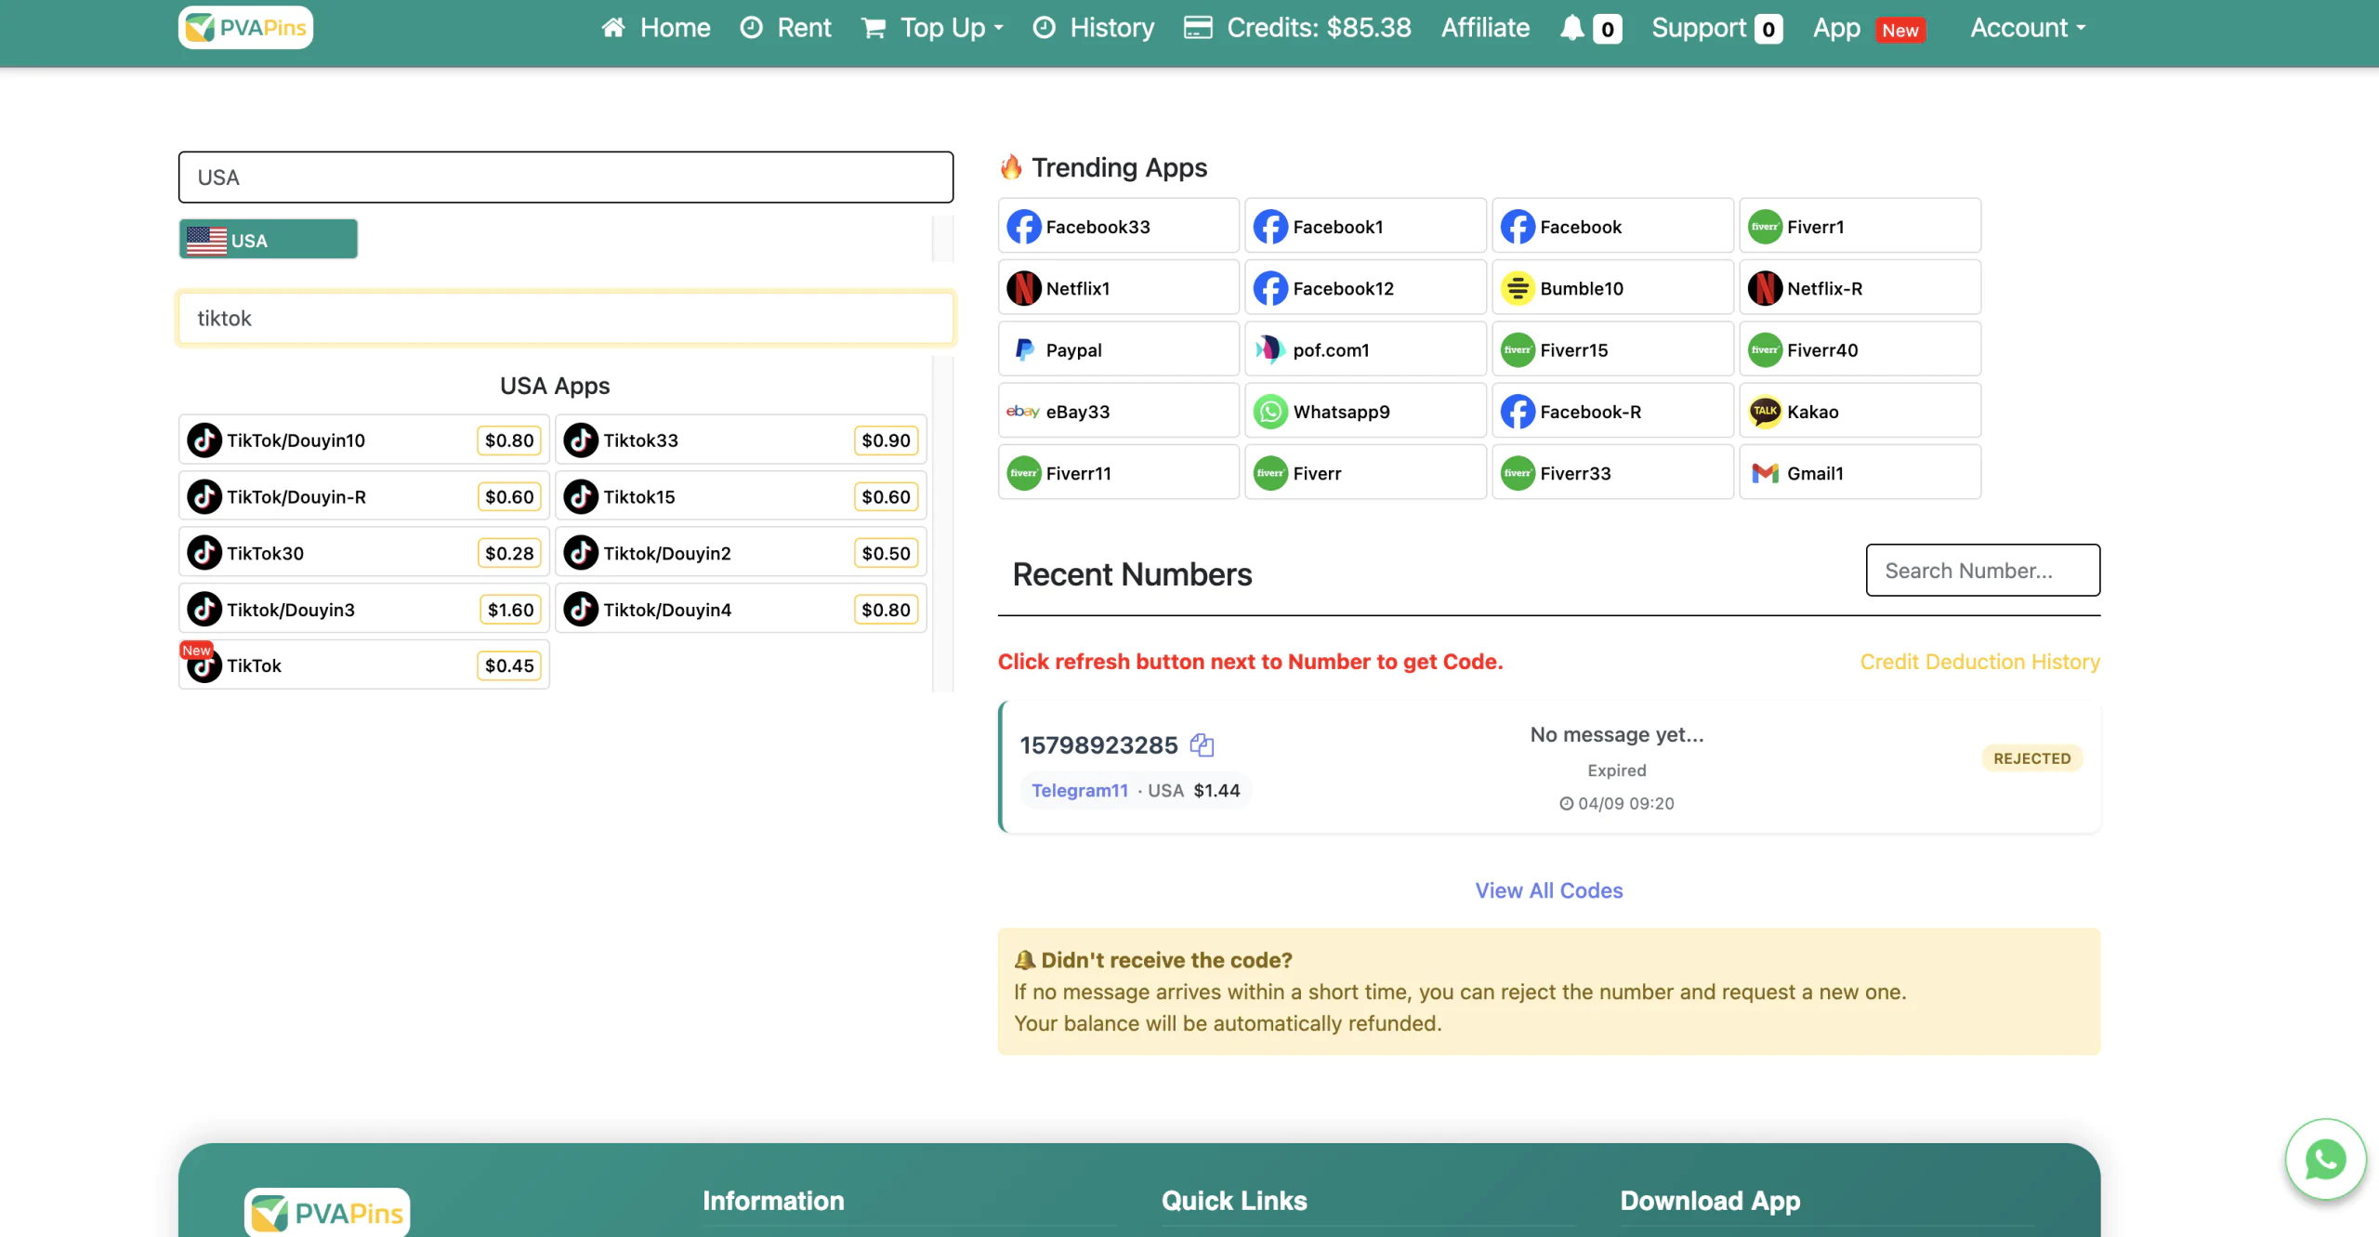Copy number 15798923285 with copy icon
Image resolution: width=2379 pixels, height=1237 pixels.
[x=1202, y=744]
